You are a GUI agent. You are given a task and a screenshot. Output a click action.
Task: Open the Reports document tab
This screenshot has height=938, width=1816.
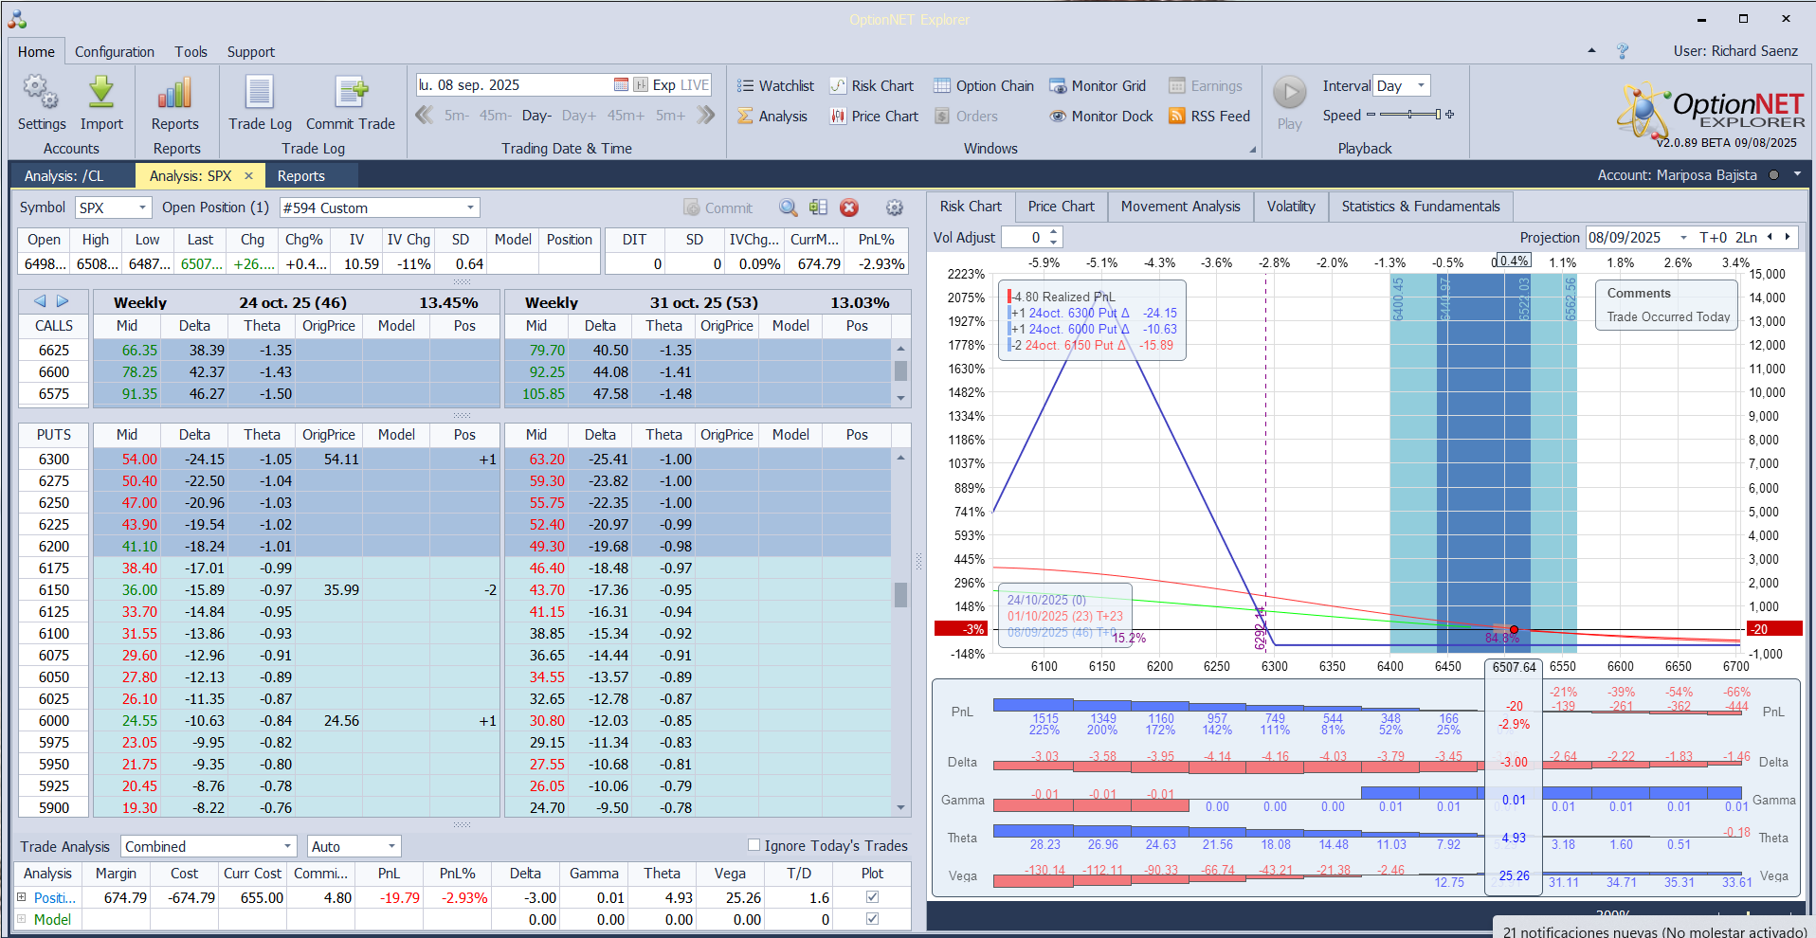pos(300,175)
